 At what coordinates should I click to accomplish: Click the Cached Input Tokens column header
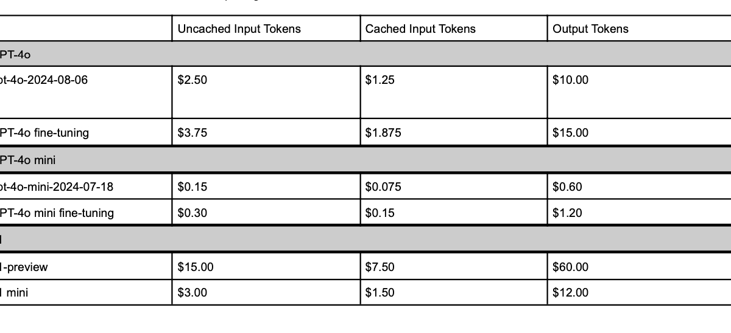tap(420, 29)
